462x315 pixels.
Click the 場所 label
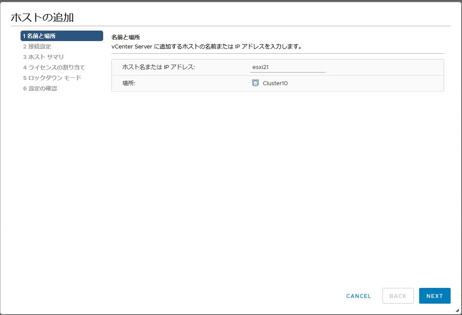[x=129, y=83]
